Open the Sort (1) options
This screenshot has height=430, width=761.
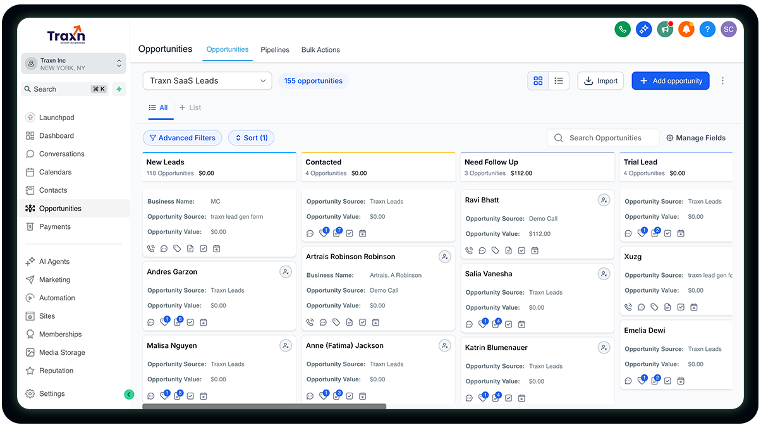pos(251,138)
